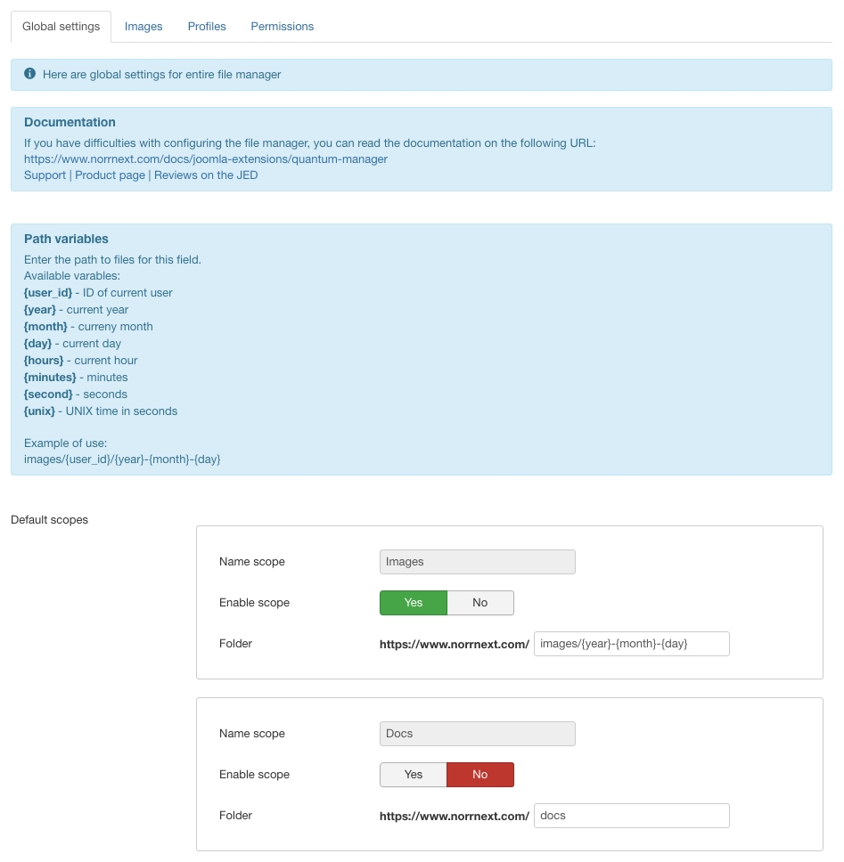Click the Name scope label above the Images scope toggle
Image resolution: width=844 pixels, height=862 pixels.
tap(252, 562)
